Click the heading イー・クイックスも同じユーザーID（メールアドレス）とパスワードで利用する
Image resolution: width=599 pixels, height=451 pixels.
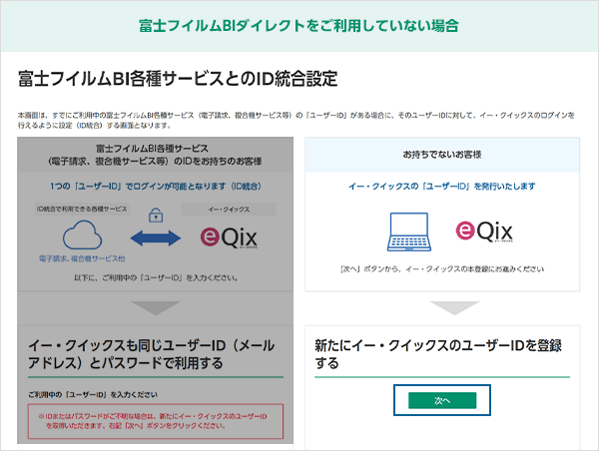pyautogui.click(x=152, y=353)
